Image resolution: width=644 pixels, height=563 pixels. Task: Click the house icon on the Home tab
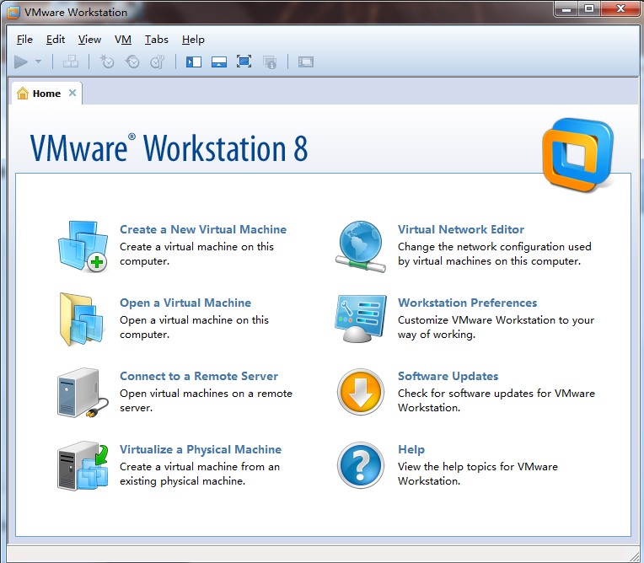(23, 94)
